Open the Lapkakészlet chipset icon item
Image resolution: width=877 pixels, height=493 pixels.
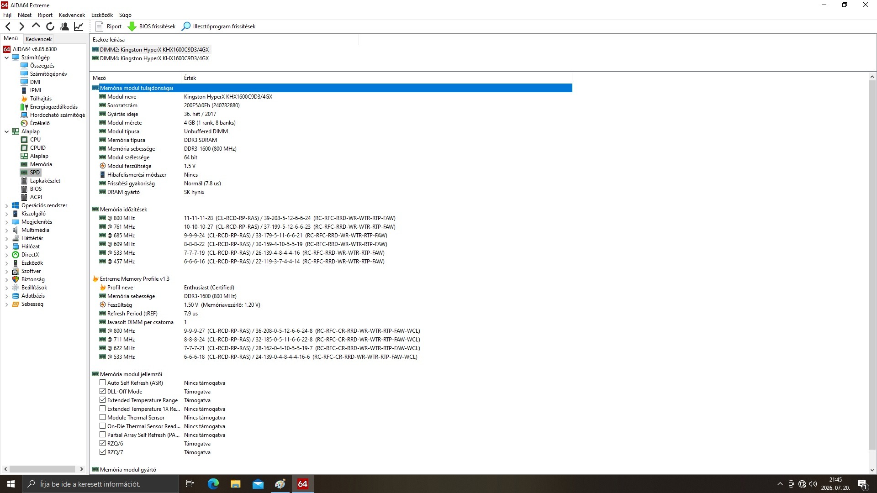click(x=24, y=181)
